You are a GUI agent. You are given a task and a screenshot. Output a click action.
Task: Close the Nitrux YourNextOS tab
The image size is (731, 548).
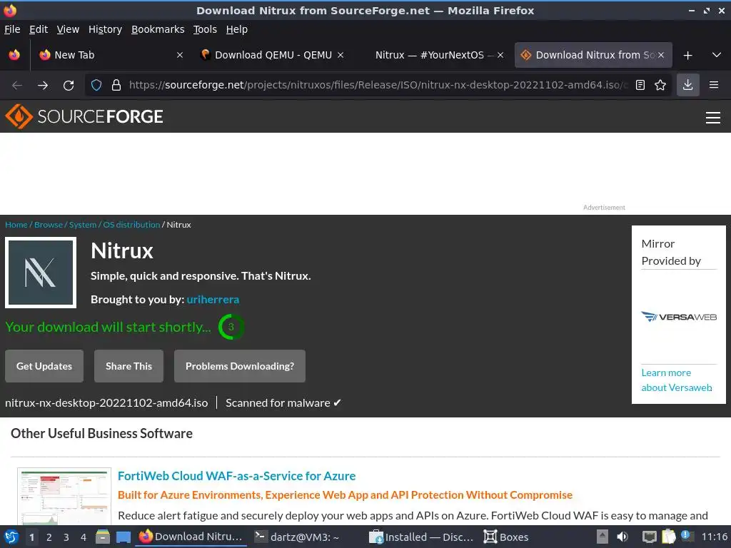[x=500, y=55]
